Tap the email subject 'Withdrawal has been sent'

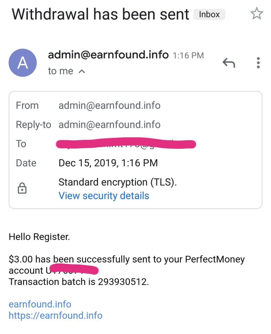pyautogui.click(x=100, y=14)
